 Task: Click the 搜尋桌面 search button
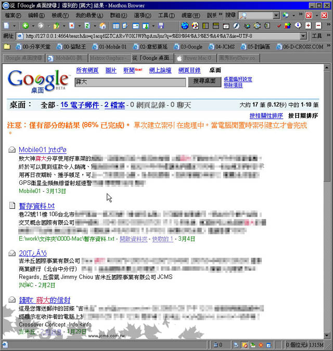coord(204,81)
